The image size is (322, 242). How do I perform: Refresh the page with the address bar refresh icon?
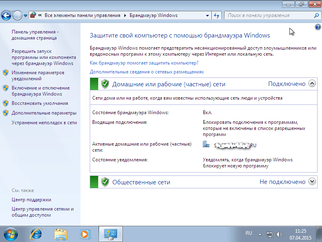(x=217, y=15)
